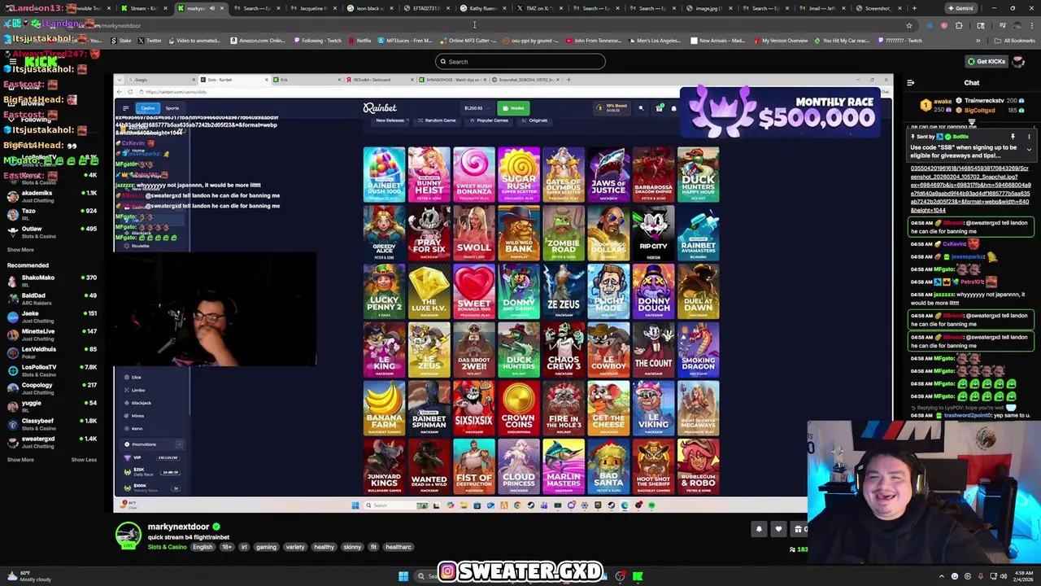This screenshot has width=1041, height=586.
Task: Launch Duck Hunters Happy Hour tile
Action: point(698,174)
